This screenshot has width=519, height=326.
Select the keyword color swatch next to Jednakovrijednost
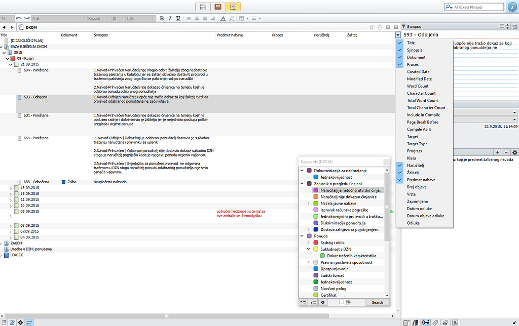315,177
